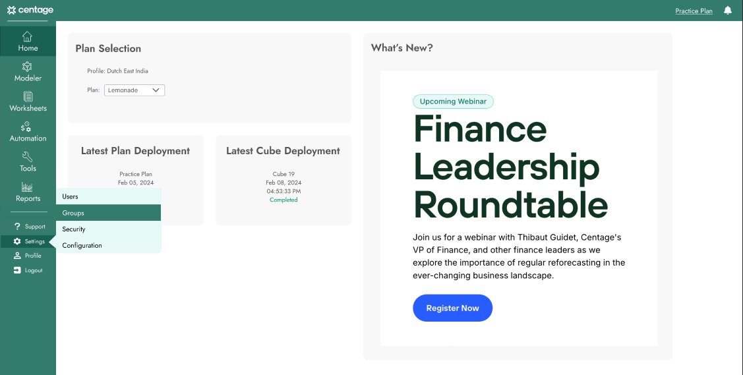The image size is (743, 375).
Task: Expand the Plan dropdown showing Lemonade
Action: click(134, 90)
